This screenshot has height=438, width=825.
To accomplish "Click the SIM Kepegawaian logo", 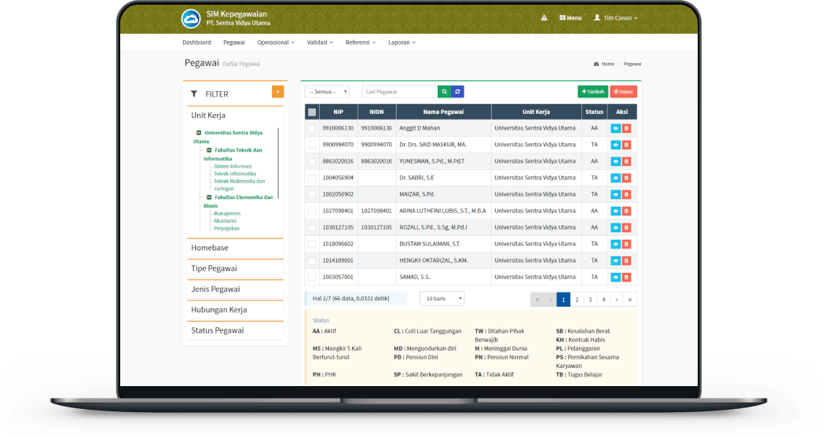I will [191, 18].
